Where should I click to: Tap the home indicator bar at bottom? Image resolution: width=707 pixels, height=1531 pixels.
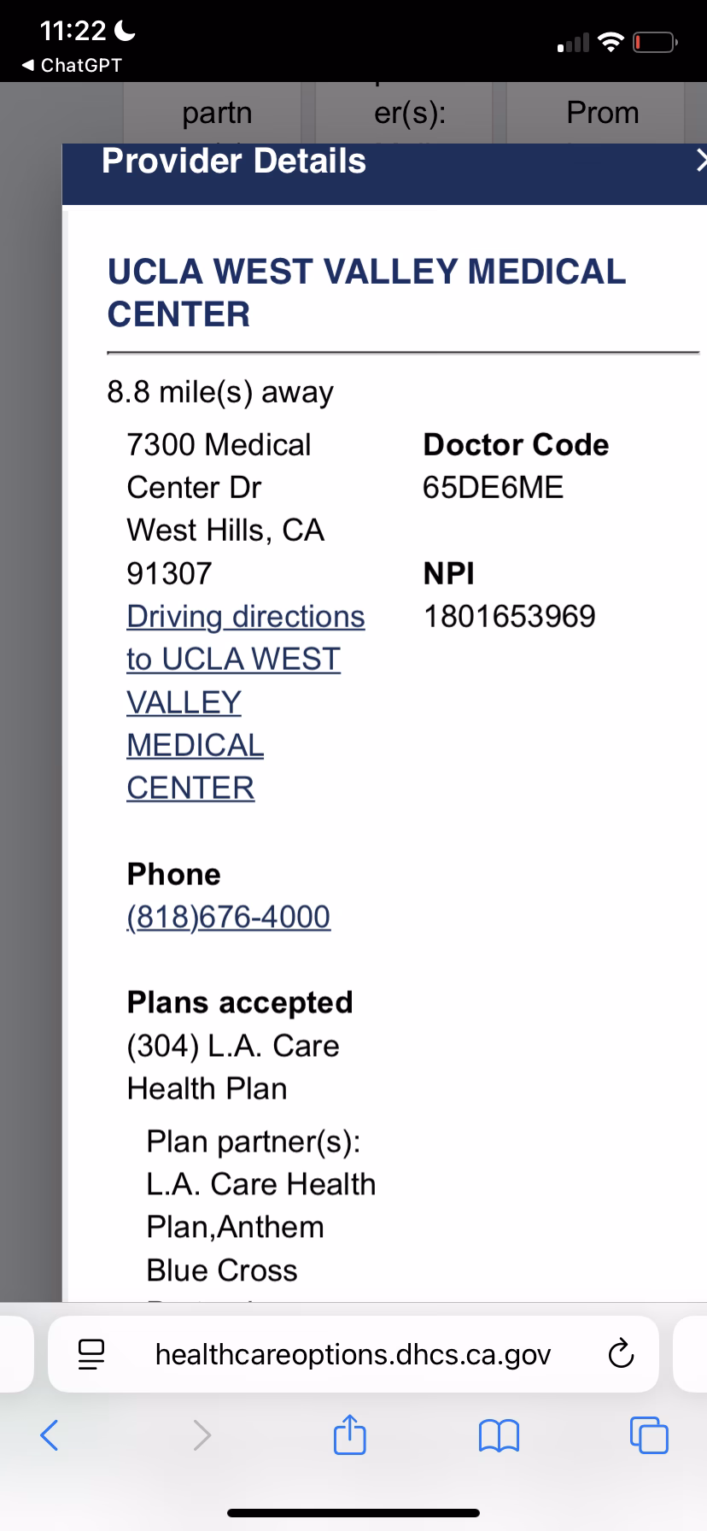(x=353, y=1512)
